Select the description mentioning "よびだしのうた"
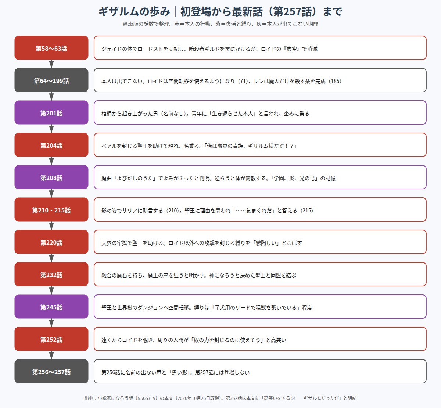This screenshot has height=408, width=441. [x=260, y=177]
